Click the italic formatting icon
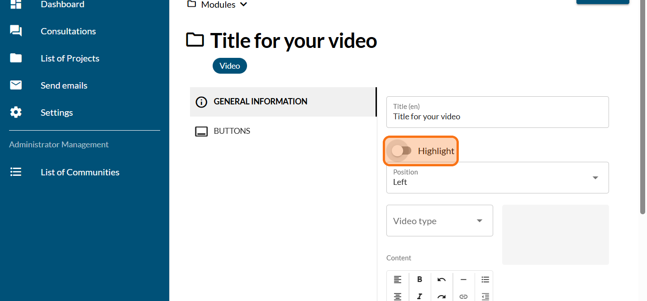 click(x=419, y=296)
